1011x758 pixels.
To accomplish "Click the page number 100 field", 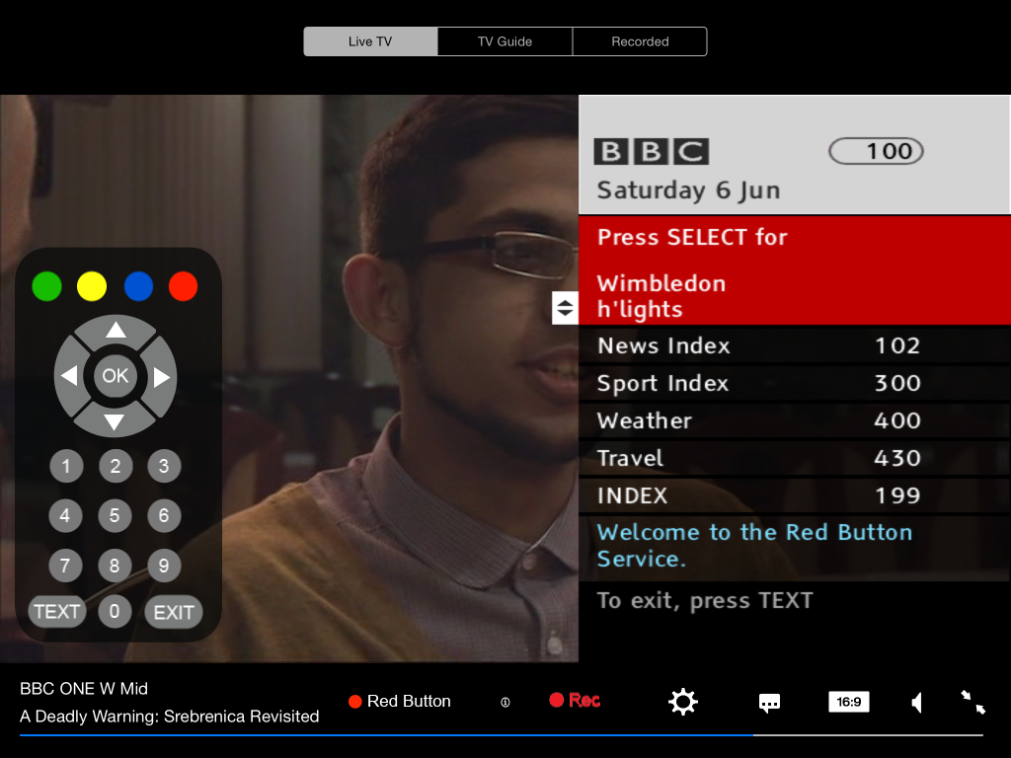I will click(876, 151).
